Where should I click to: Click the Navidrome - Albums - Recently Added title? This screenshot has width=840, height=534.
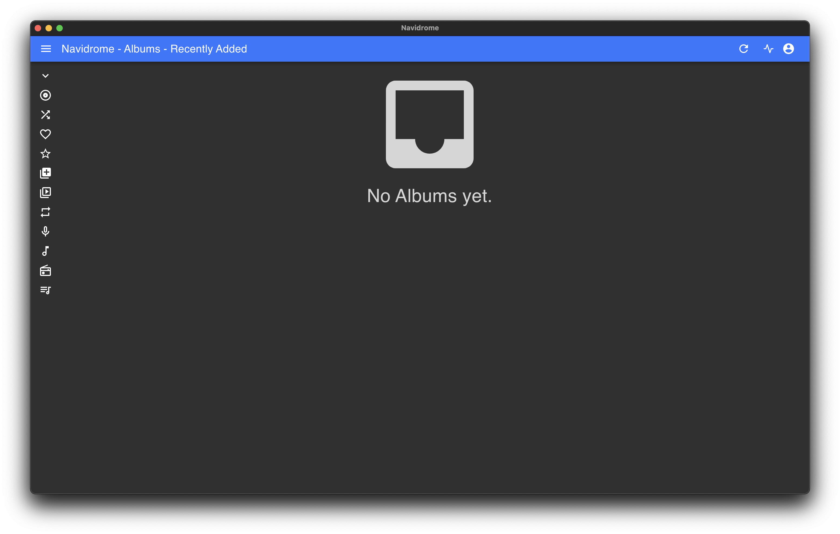(x=154, y=49)
